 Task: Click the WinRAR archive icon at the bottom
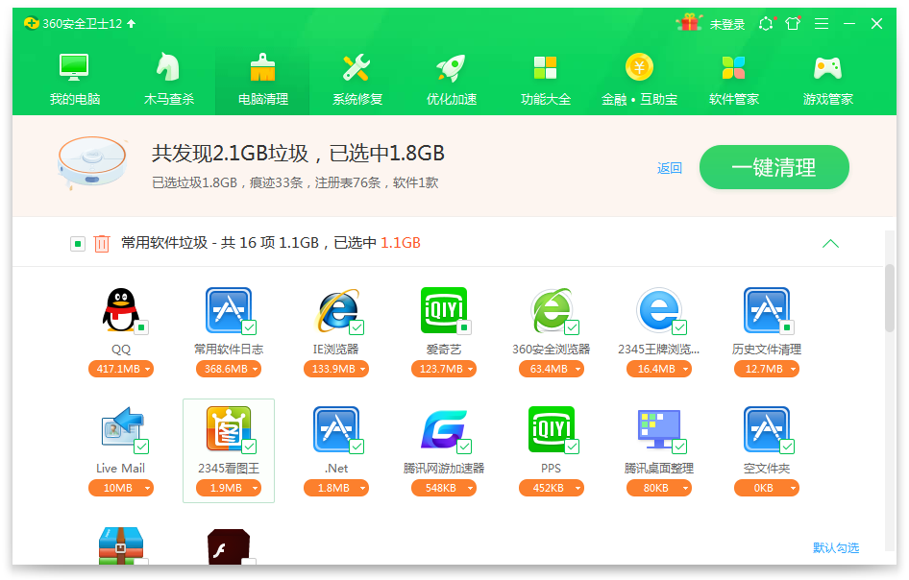point(120,545)
